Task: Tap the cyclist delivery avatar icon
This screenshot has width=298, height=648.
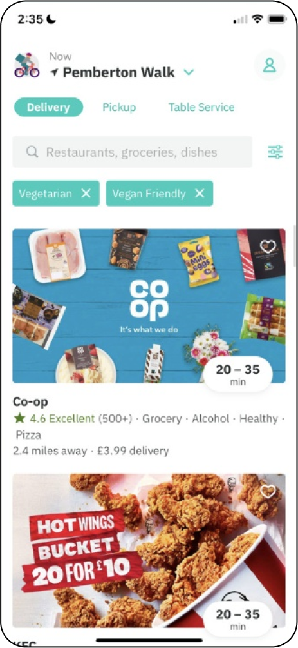Action: (x=27, y=65)
